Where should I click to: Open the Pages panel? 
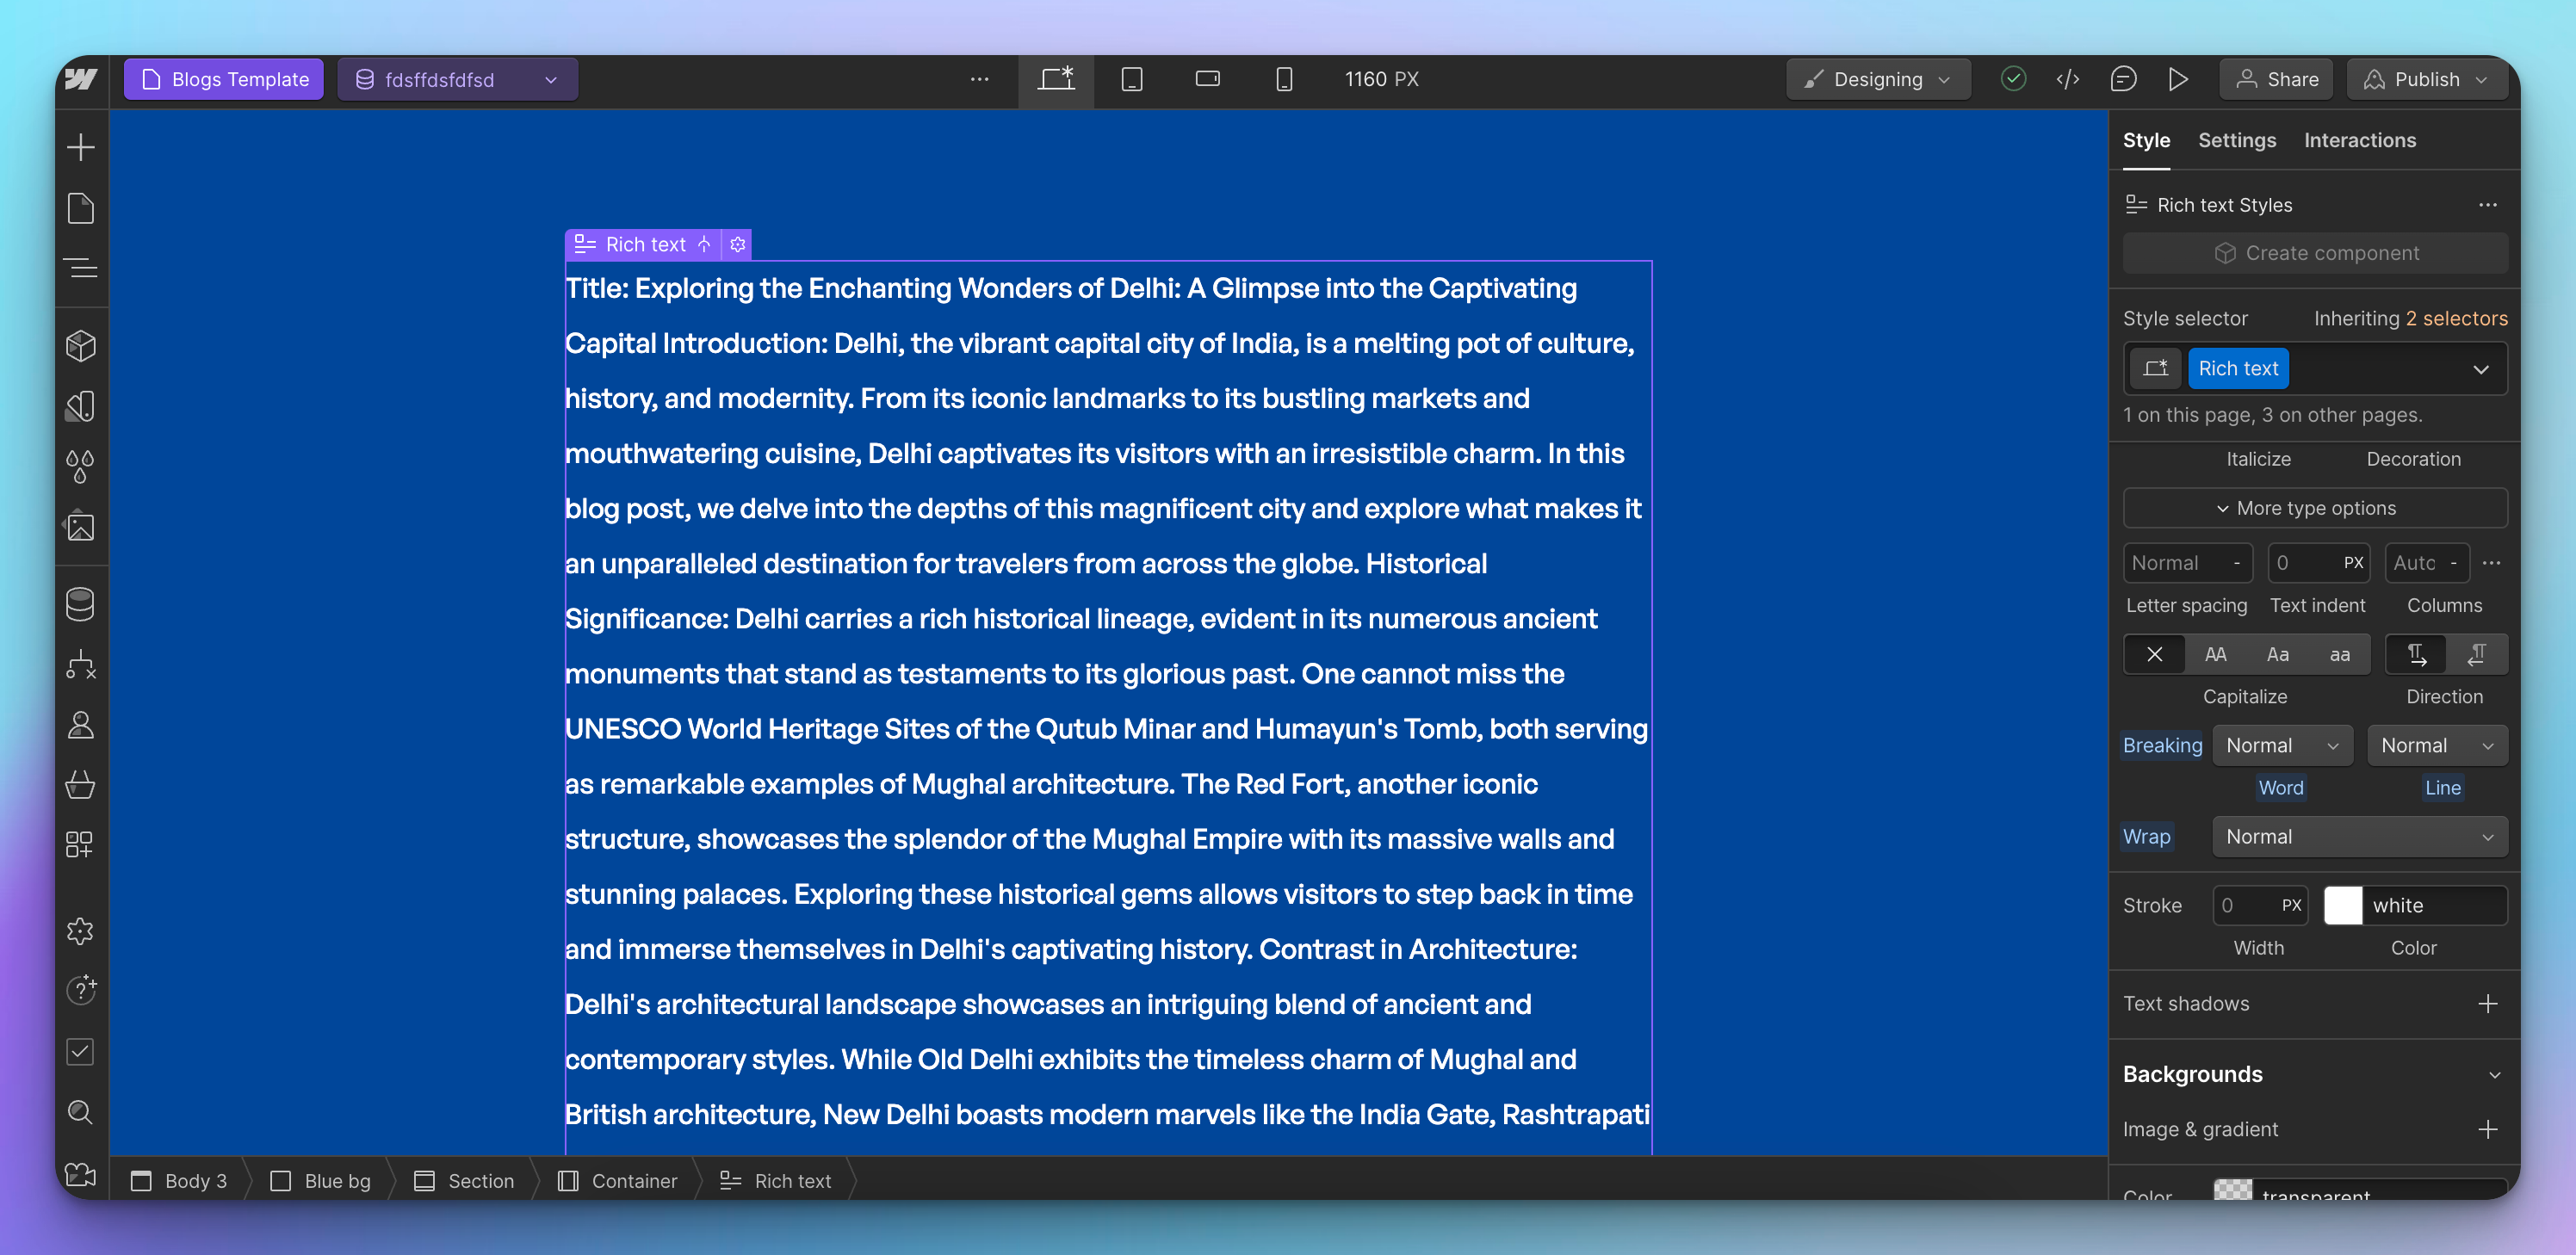(81, 208)
